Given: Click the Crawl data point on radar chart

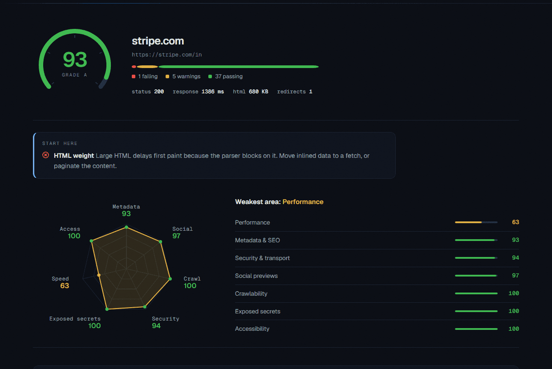Looking at the screenshot, I should pos(170,279).
